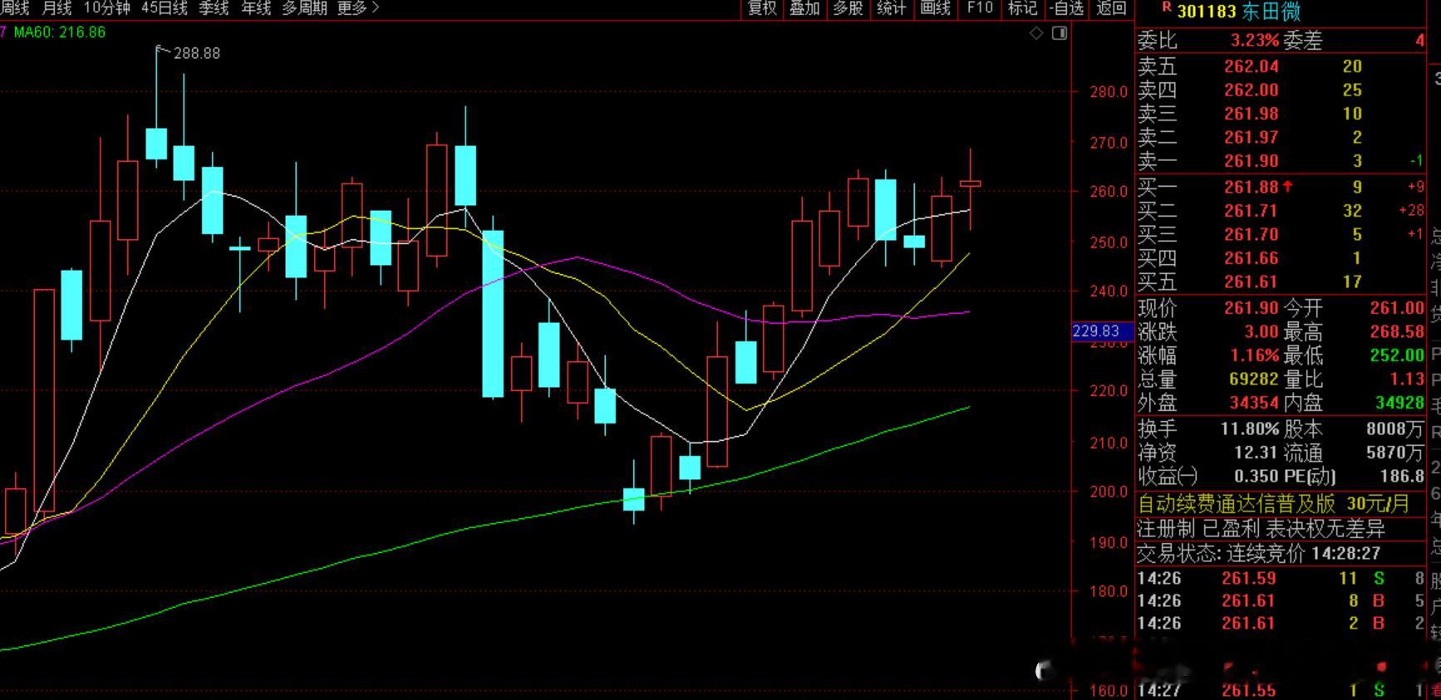Image resolution: width=1441 pixels, height=700 pixels.
Task: Open the 统计 statistics button
Action: click(891, 8)
